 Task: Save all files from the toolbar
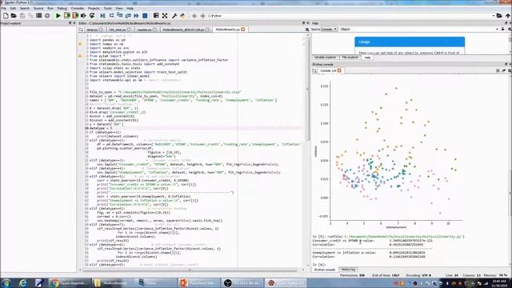click(x=30, y=16)
